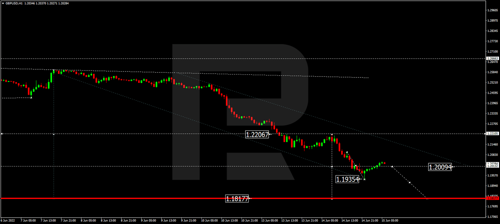
Task: Click the GBPUSD,H1 symbol label
Action: coord(15,3)
